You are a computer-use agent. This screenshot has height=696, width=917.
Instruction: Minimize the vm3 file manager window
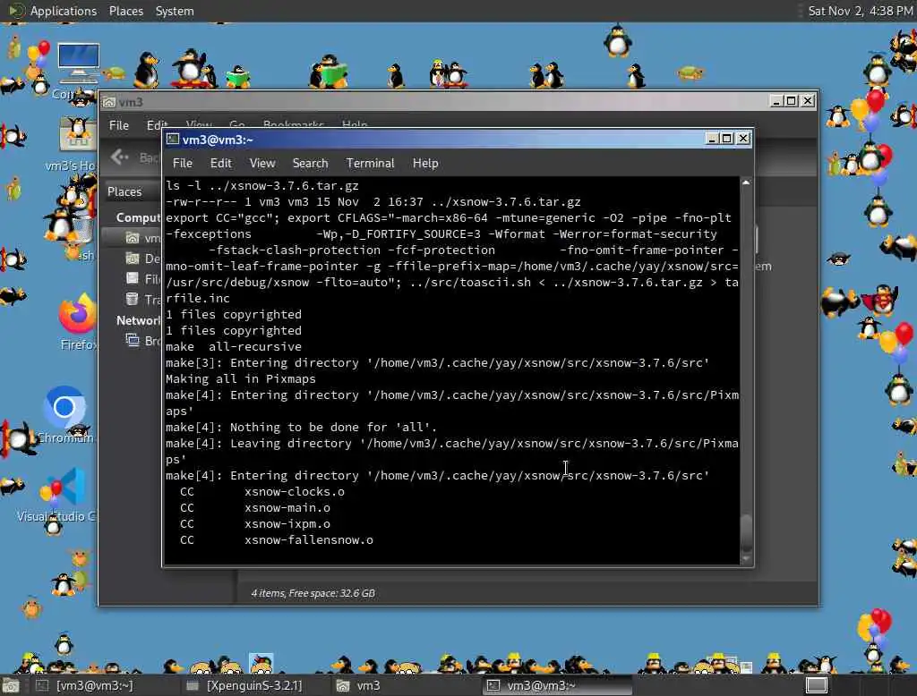(776, 101)
